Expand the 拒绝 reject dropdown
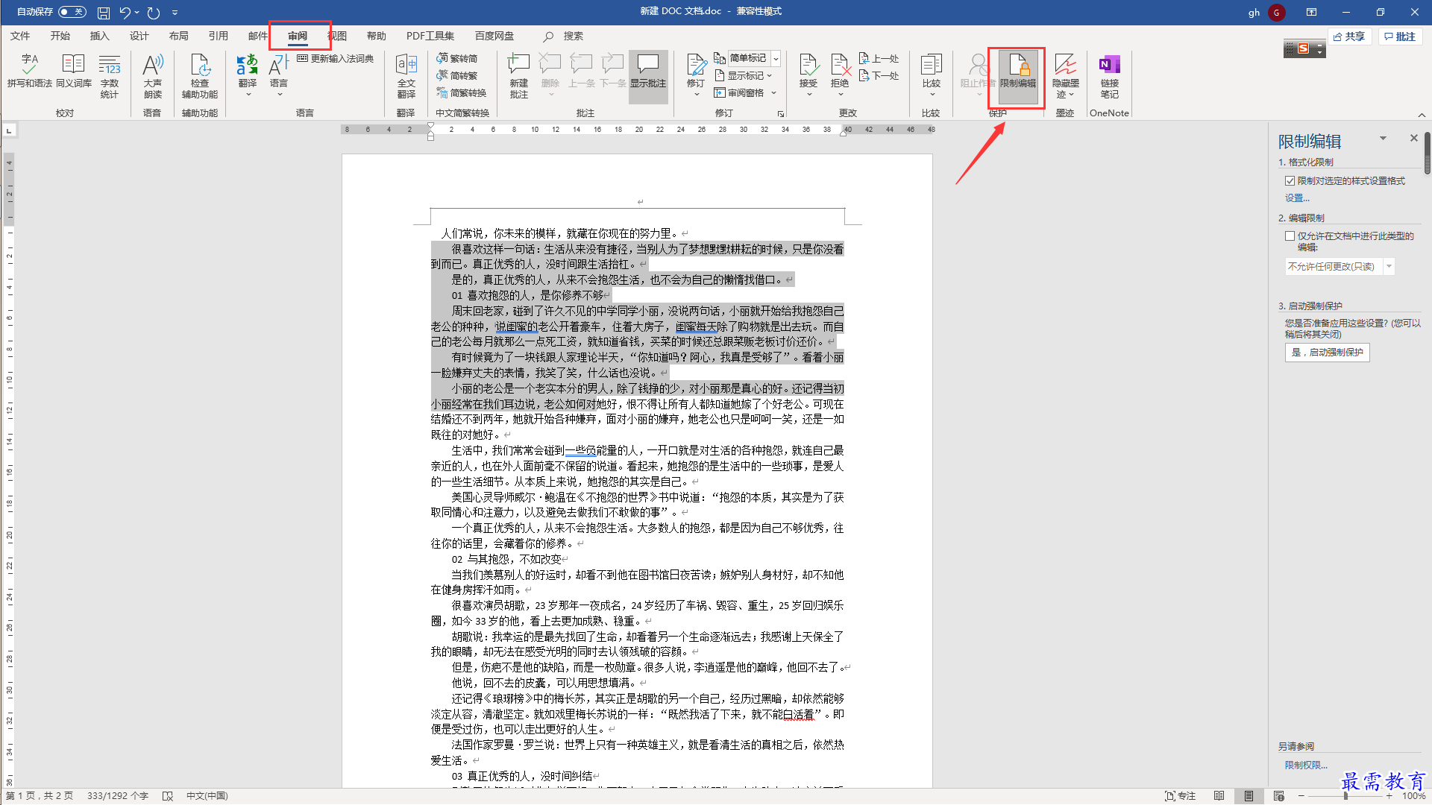This screenshot has height=805, width=1432. pos(840,95)
